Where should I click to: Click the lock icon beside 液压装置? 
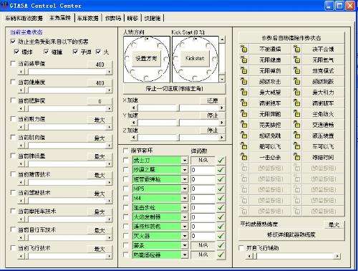297,135
